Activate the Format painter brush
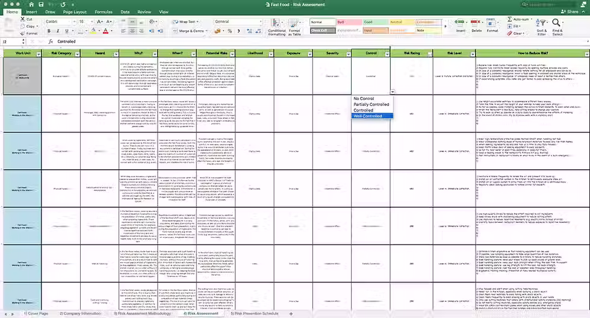 click(23, 33)
